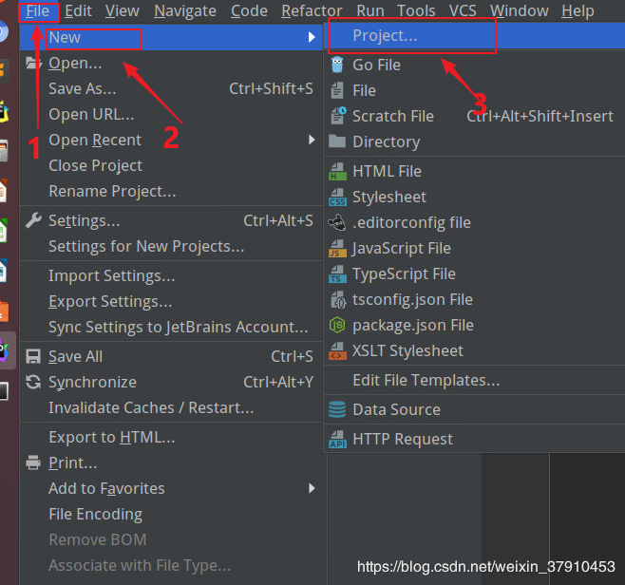Choose Close Project
The image size is (625, 585).
click(171, 165)
